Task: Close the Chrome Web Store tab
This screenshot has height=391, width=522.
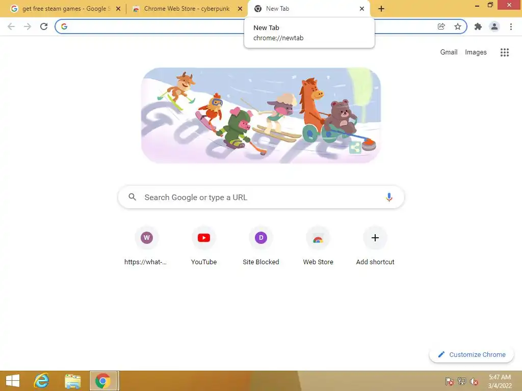Action: coord(240,9)
